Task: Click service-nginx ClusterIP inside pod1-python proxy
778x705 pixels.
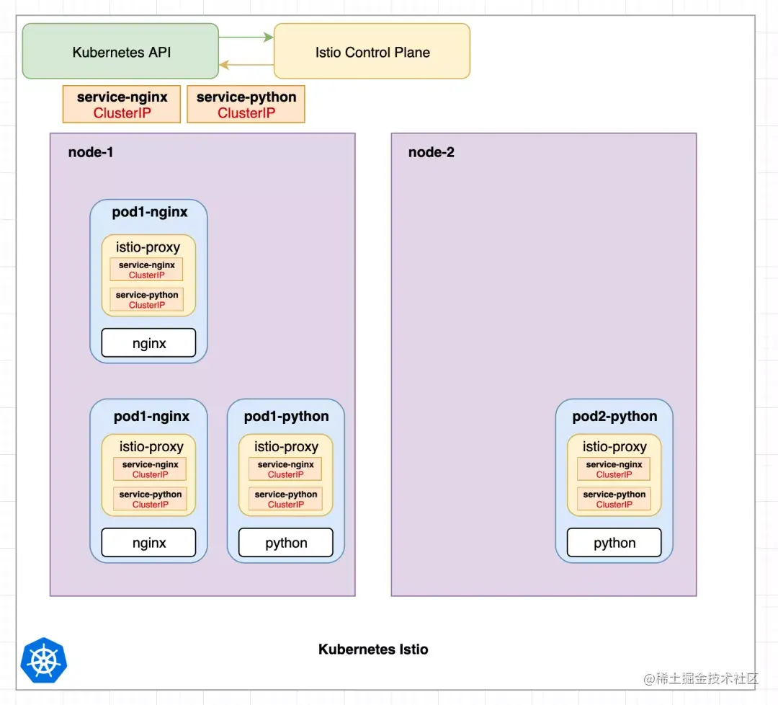Action: pos(285,469)
